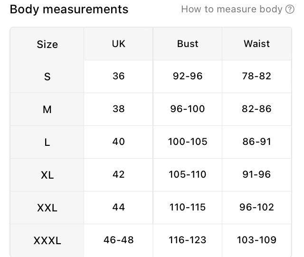
Task: Click the question mark help icon
Action: pos(290,10)
